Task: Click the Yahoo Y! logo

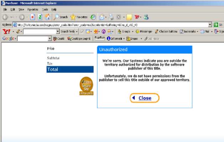Action: [x=6, y=31]
